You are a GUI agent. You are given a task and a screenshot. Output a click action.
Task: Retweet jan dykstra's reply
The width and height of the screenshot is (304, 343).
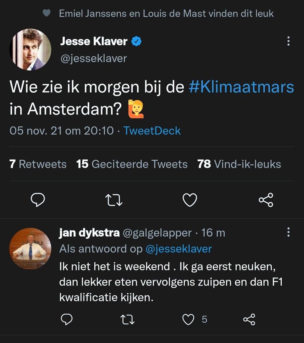129,319
